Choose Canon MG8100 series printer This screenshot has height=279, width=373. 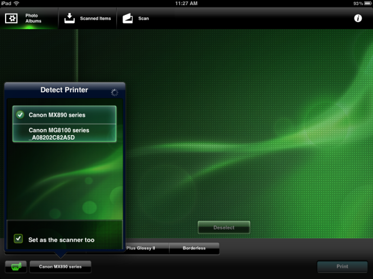click(64, 133)
